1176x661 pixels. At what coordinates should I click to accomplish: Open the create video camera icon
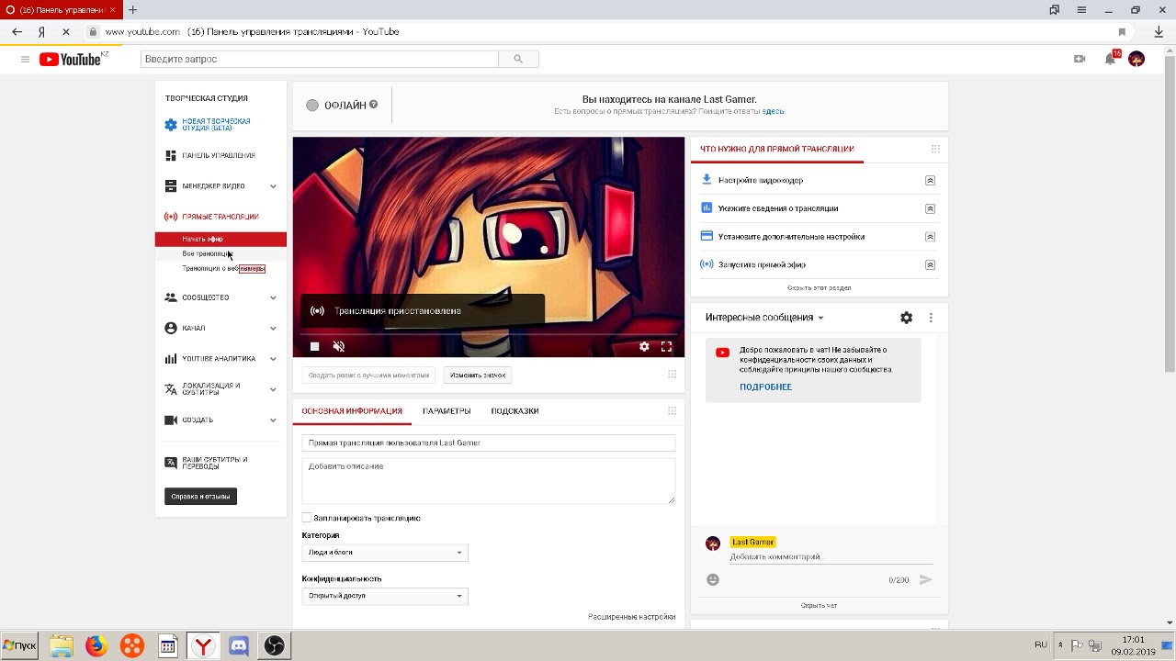[x=1080, y=59]
